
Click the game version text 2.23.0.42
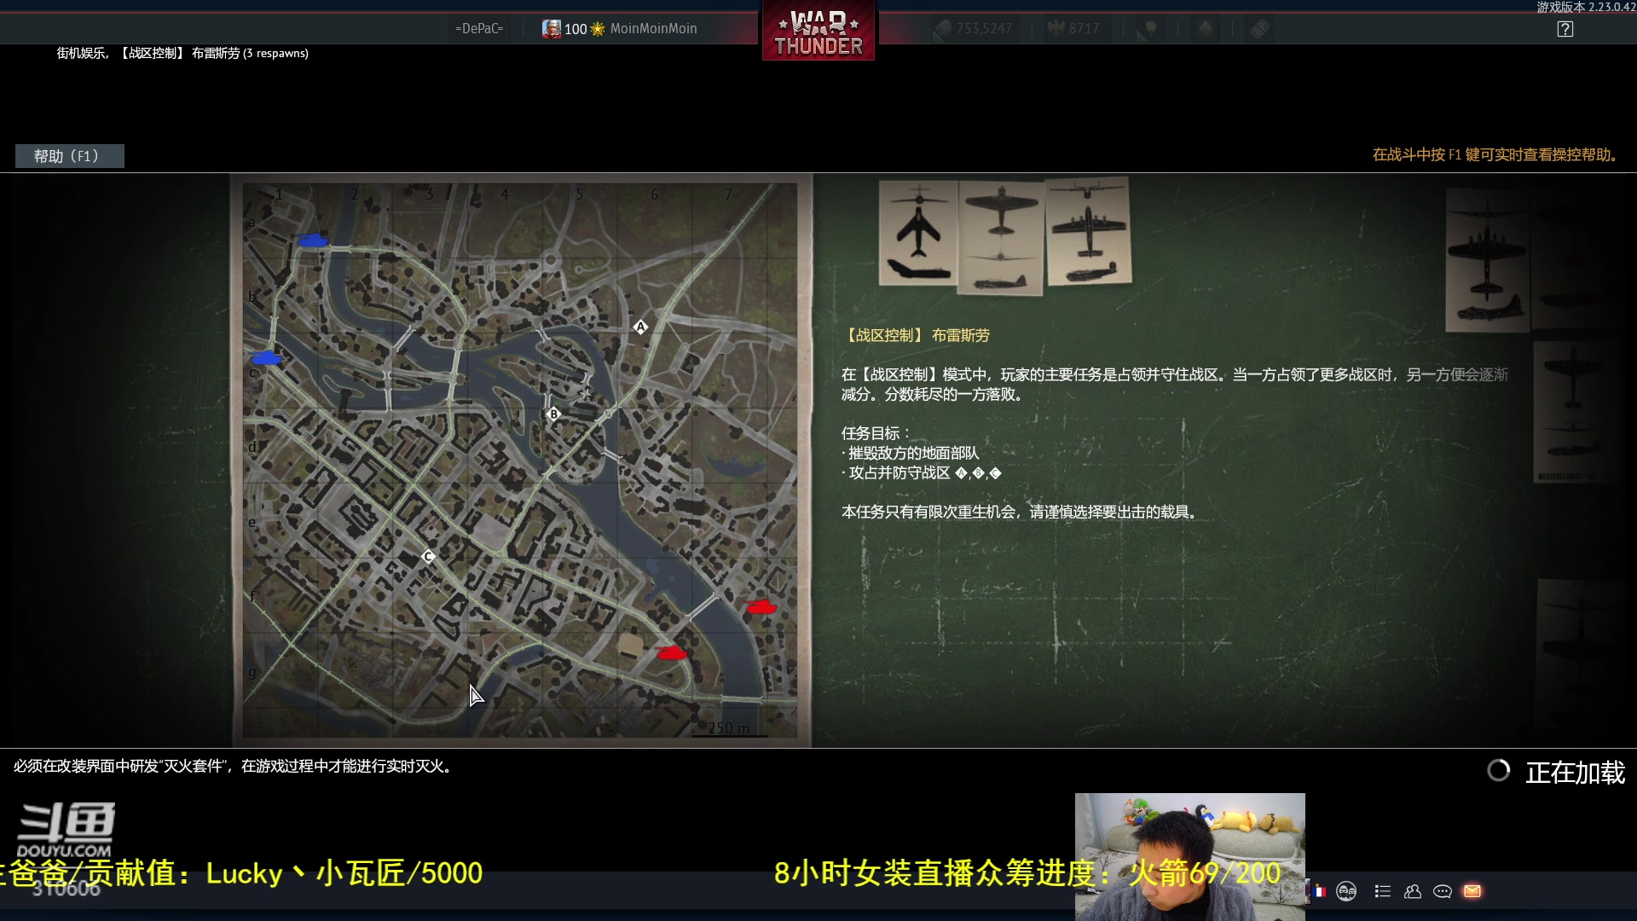click(1586, 7)
